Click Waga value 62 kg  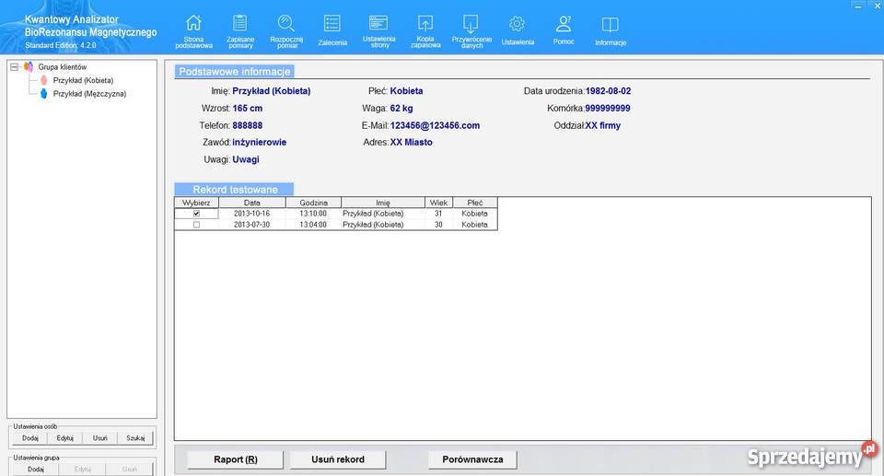(x=401, y=109)
